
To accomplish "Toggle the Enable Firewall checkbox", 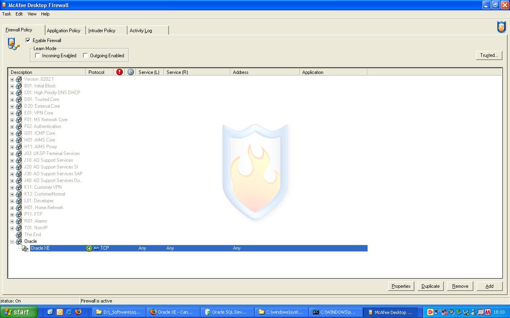I will pyautogui.click(x=28, y=40).
